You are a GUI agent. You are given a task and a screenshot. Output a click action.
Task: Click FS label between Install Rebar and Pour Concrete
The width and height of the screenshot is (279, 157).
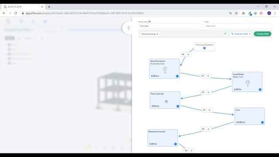[203, 92]
